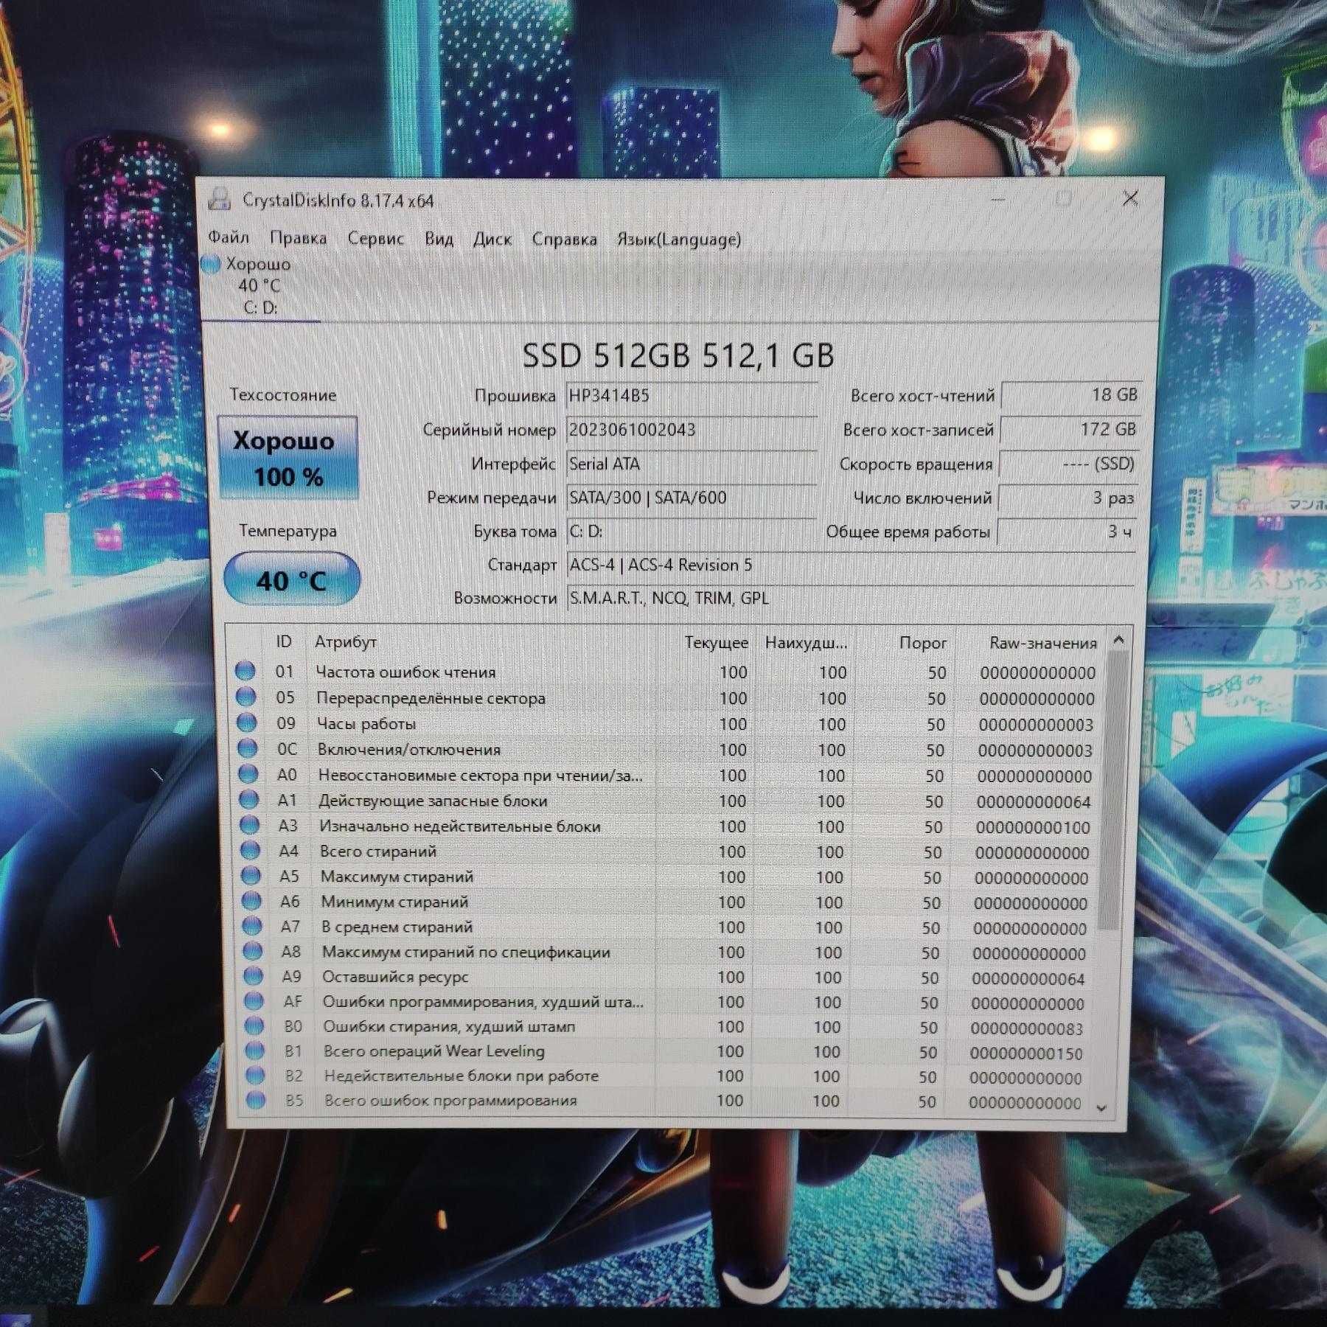Open the Вид menu
1327x1327 pixels.
(x=439, y=239)
